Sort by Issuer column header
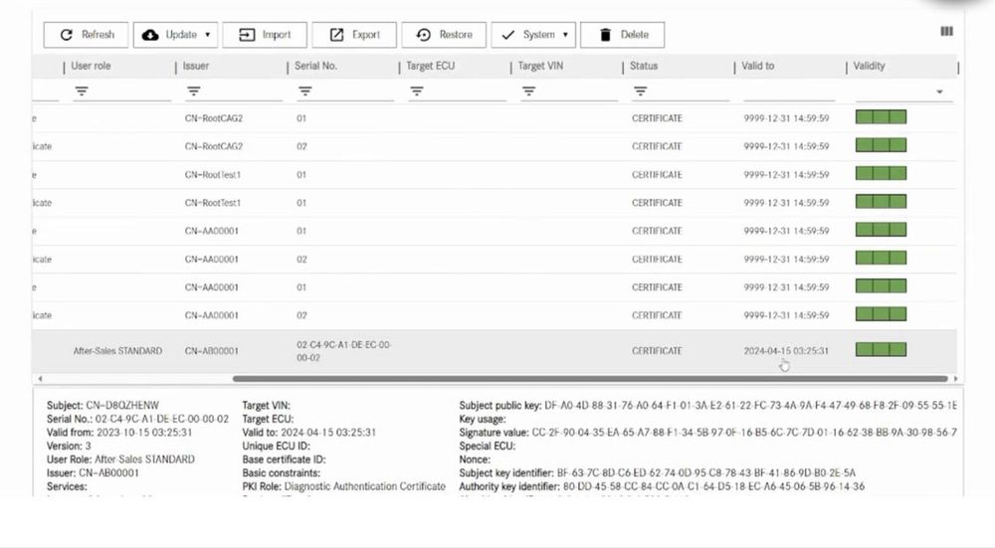Viewport: 995px width, 548px height. (x=196, y=66)
